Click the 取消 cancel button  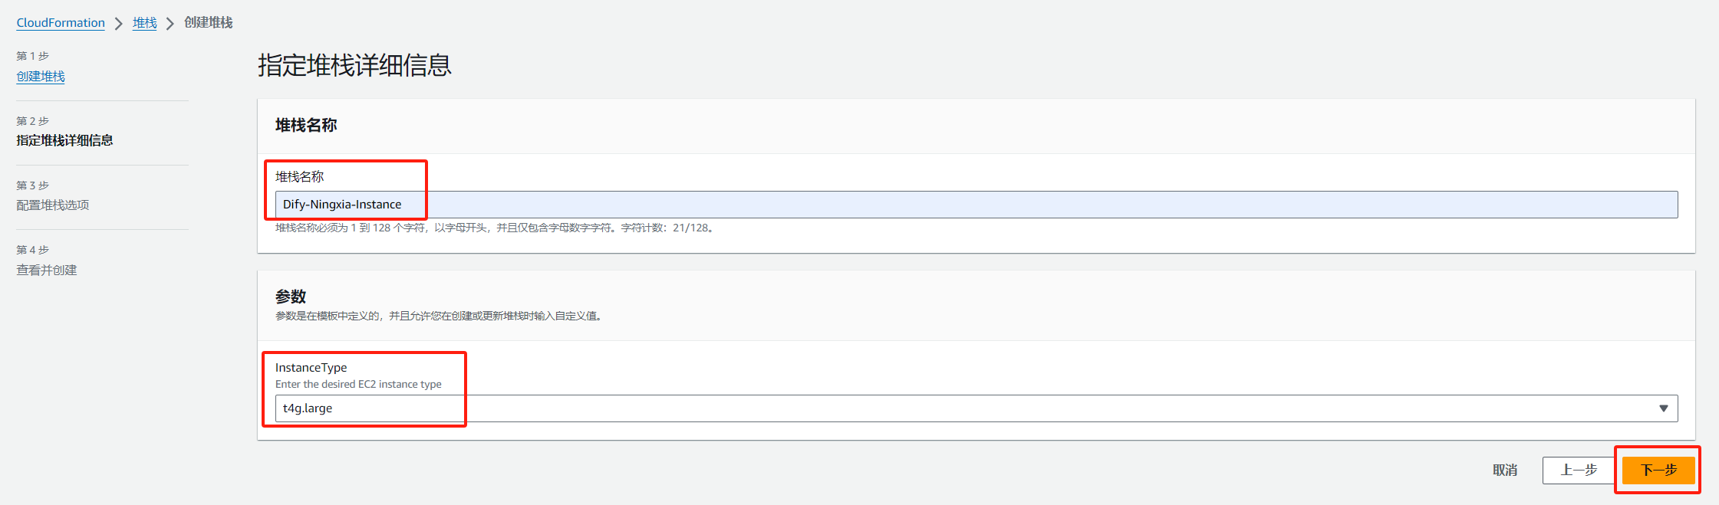click(x=1505, y=470)
